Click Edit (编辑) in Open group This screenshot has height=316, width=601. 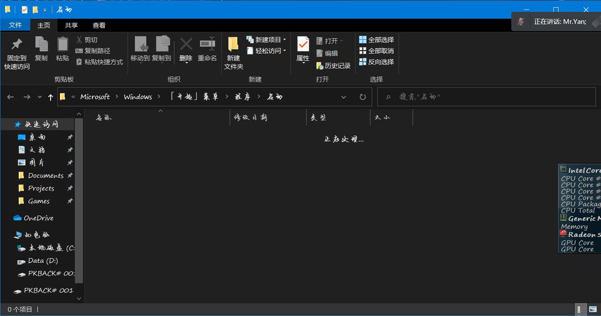pos(327,53)
